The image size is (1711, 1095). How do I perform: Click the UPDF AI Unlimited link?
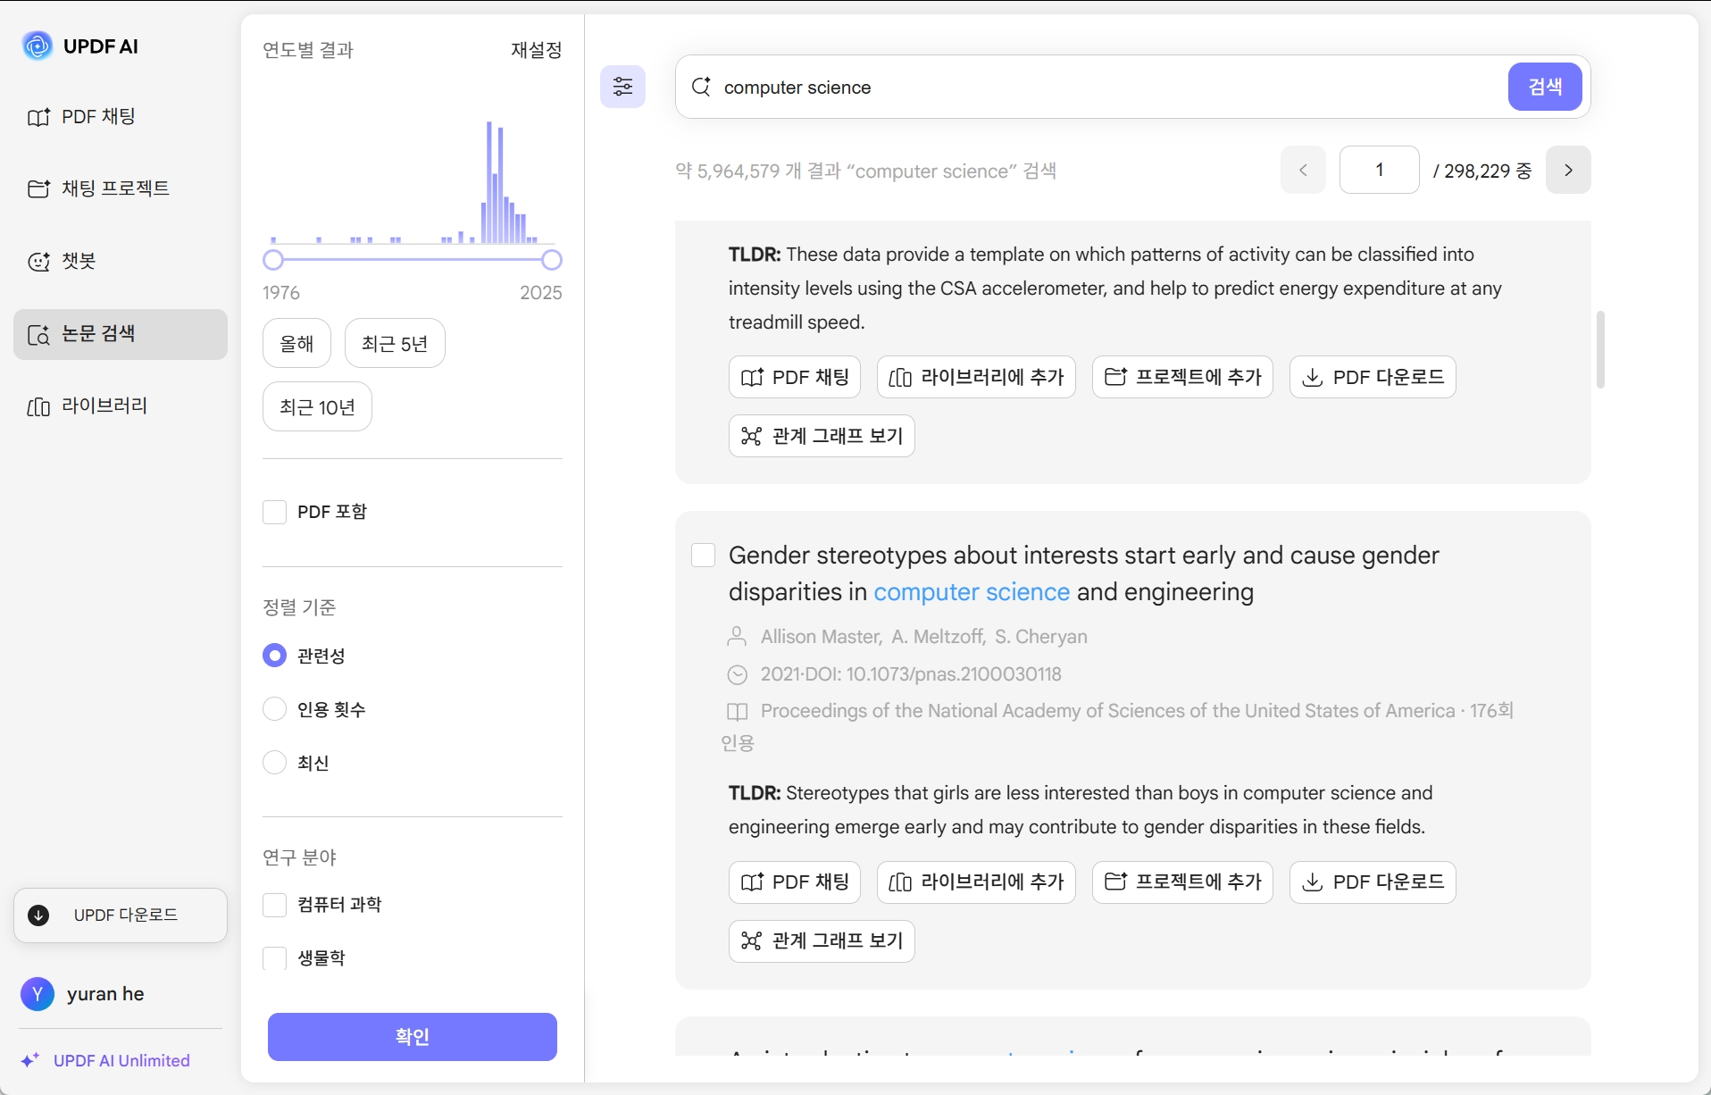[x=121, y=1061]
